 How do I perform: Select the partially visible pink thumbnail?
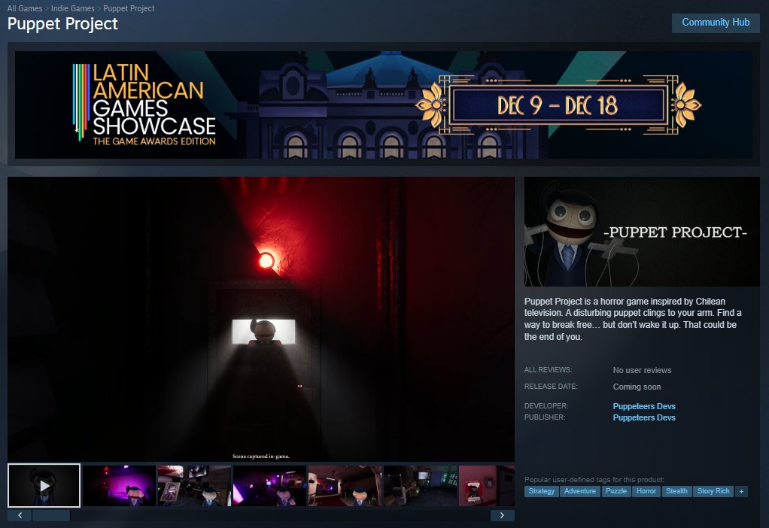(487, 486)
